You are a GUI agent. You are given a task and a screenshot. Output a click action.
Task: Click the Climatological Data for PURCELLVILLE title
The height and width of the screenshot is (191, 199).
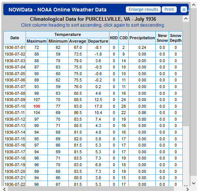[x=93, y=19]
